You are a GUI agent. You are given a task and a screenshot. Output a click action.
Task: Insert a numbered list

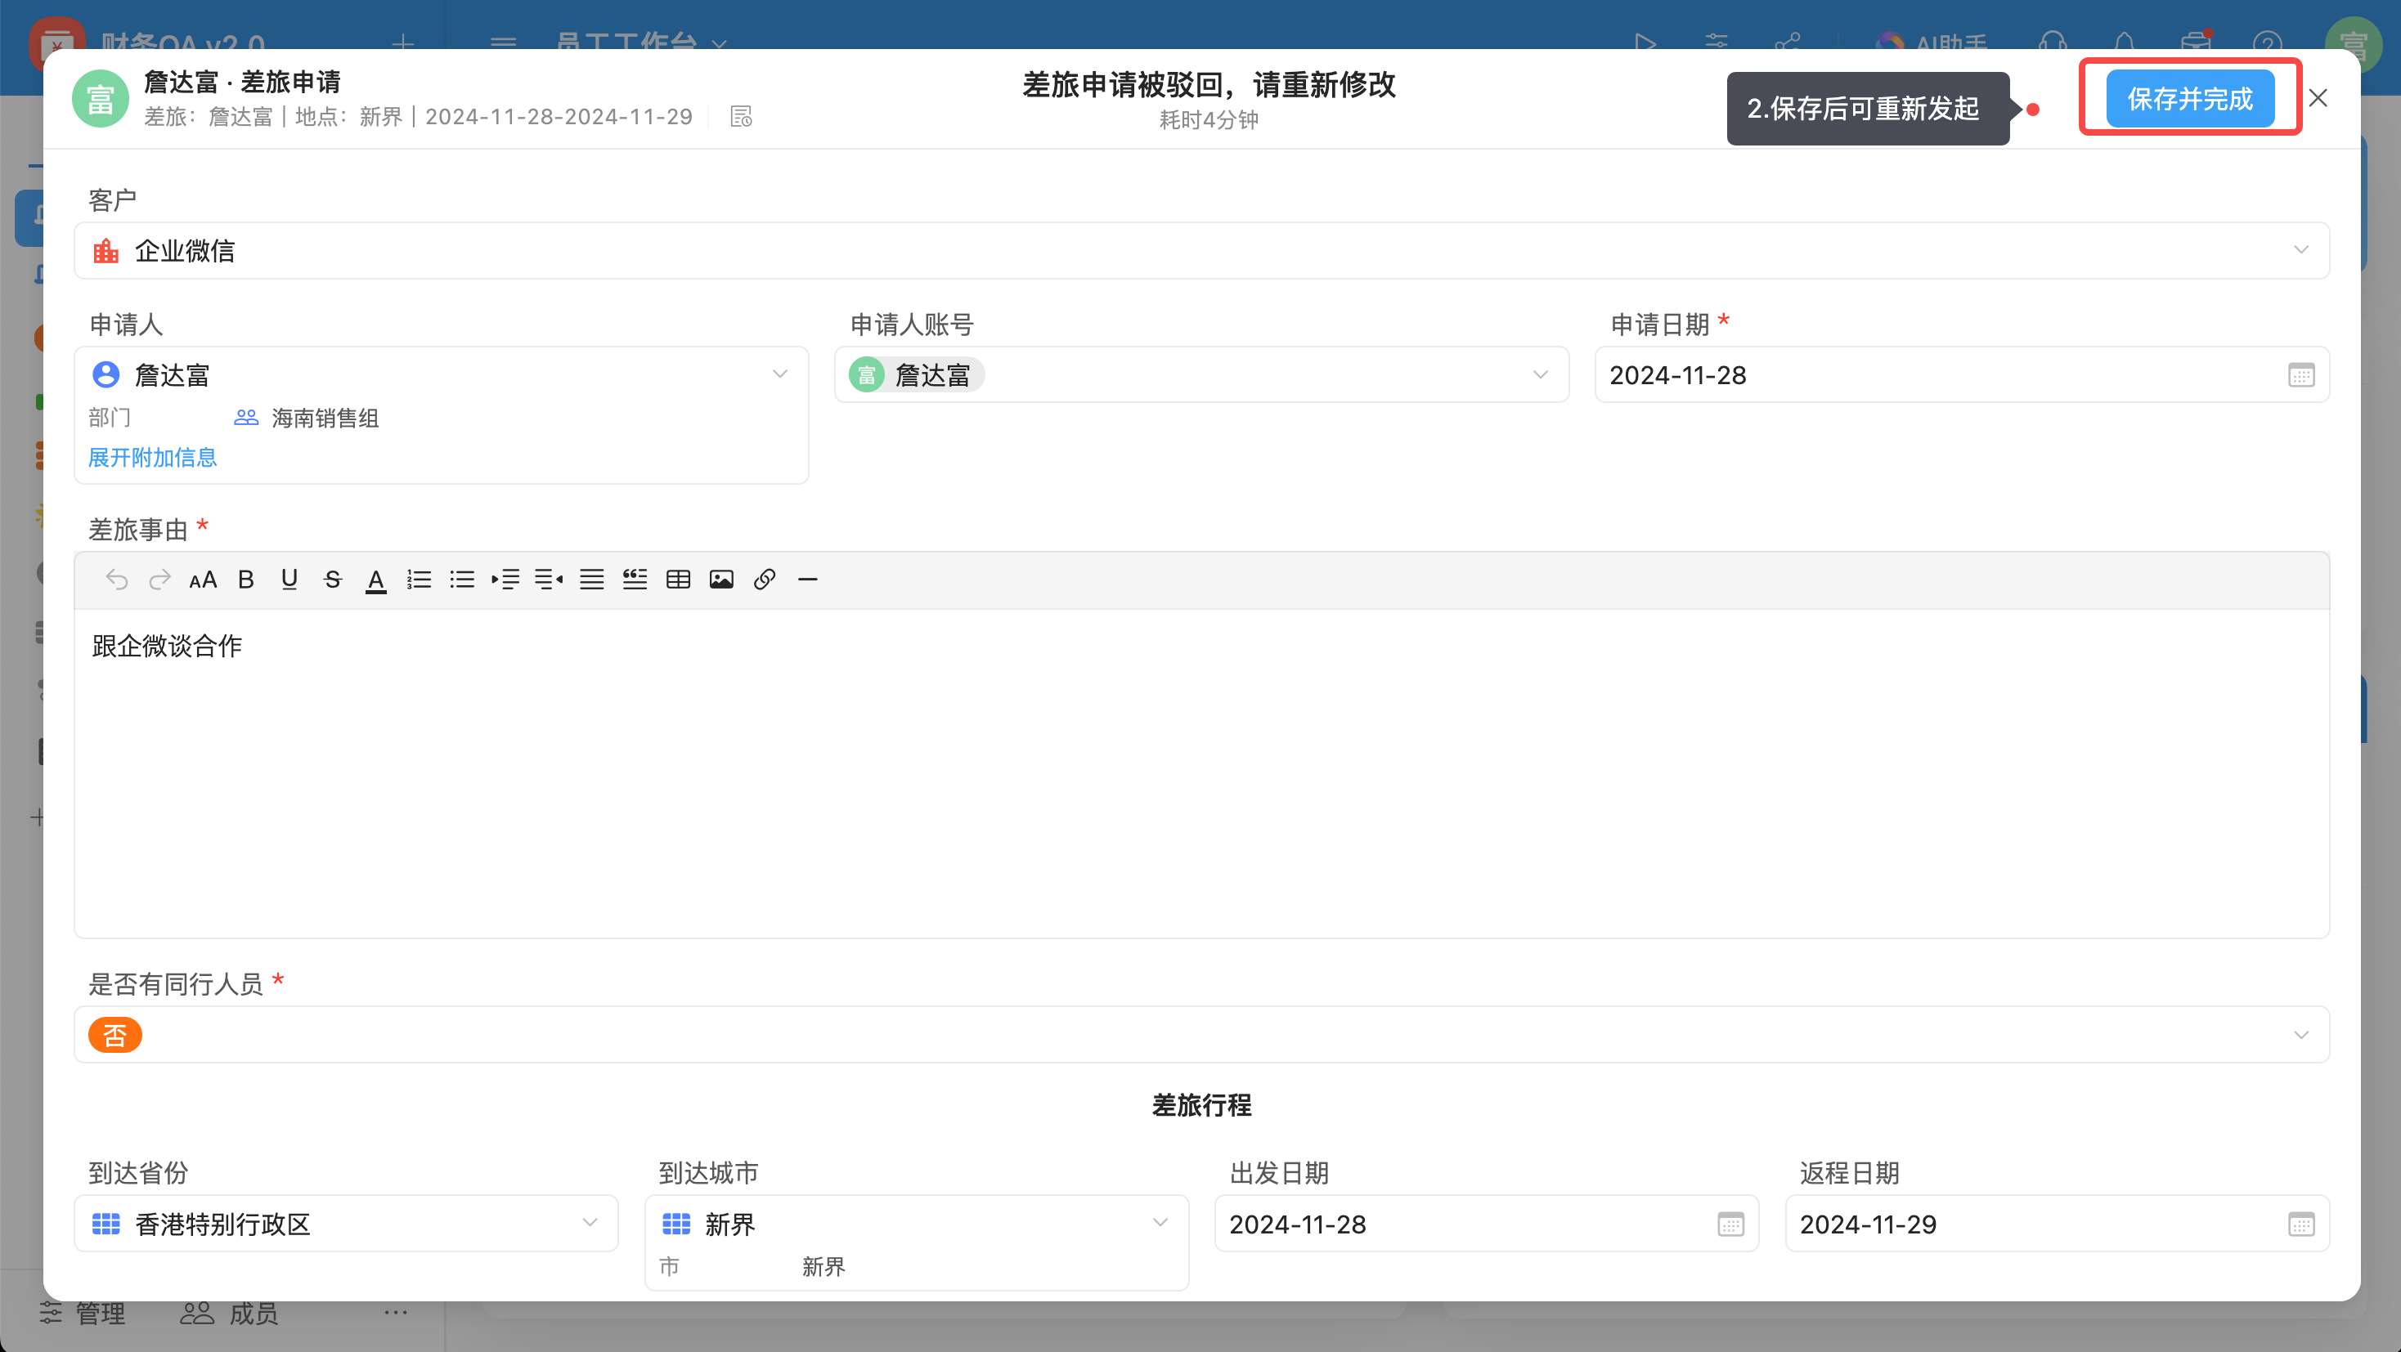[x=419, y=580]
